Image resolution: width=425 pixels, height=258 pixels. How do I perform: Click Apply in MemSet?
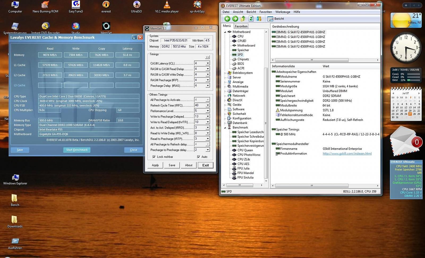coord(155,165)
